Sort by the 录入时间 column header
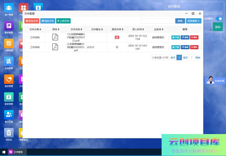 138,29
